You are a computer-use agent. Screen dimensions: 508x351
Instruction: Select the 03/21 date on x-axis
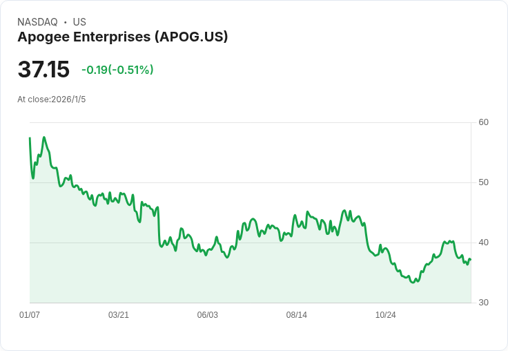pos(119,315)
